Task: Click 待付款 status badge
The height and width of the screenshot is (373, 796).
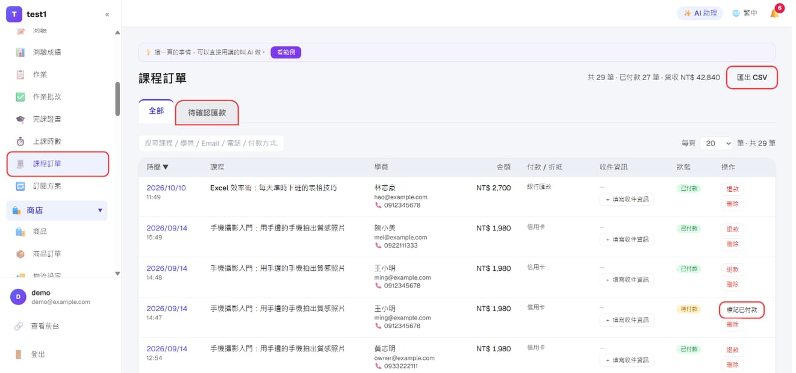Action: point(689,309)
